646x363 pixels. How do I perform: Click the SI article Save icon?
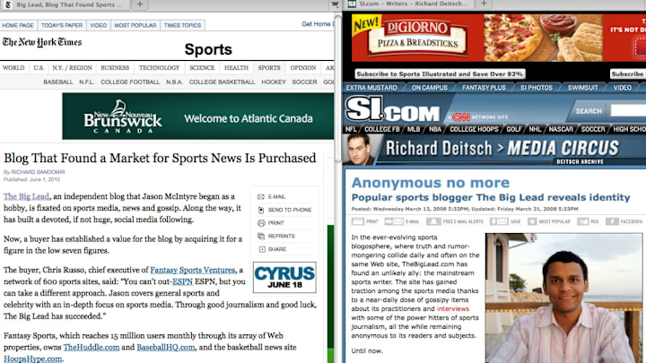pos(499,221)
